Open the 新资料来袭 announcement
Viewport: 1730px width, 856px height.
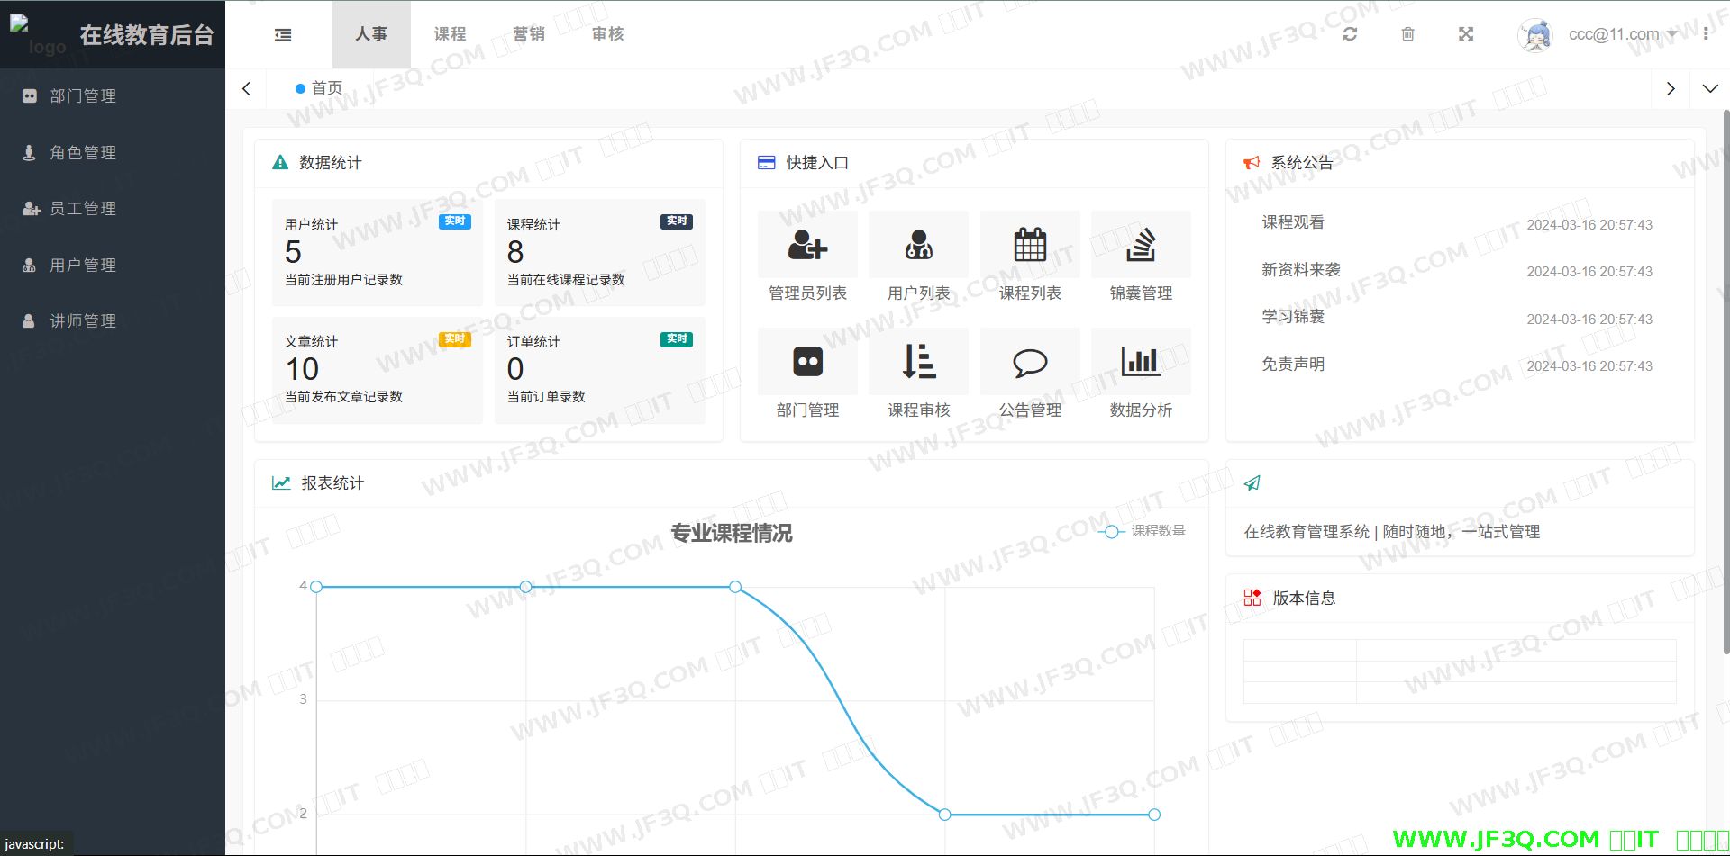(x=1301, y=270)
